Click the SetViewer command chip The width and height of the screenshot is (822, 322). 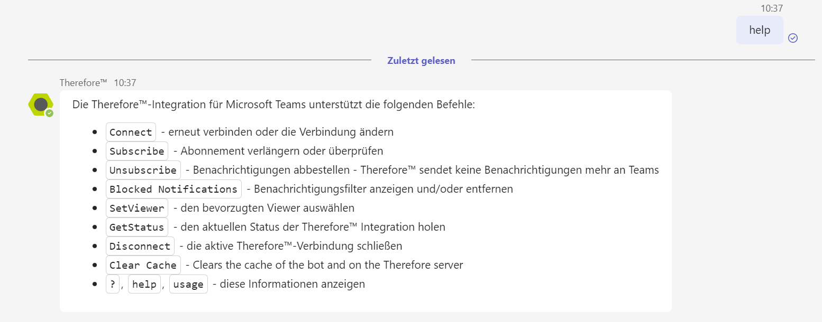click(137, 208)
